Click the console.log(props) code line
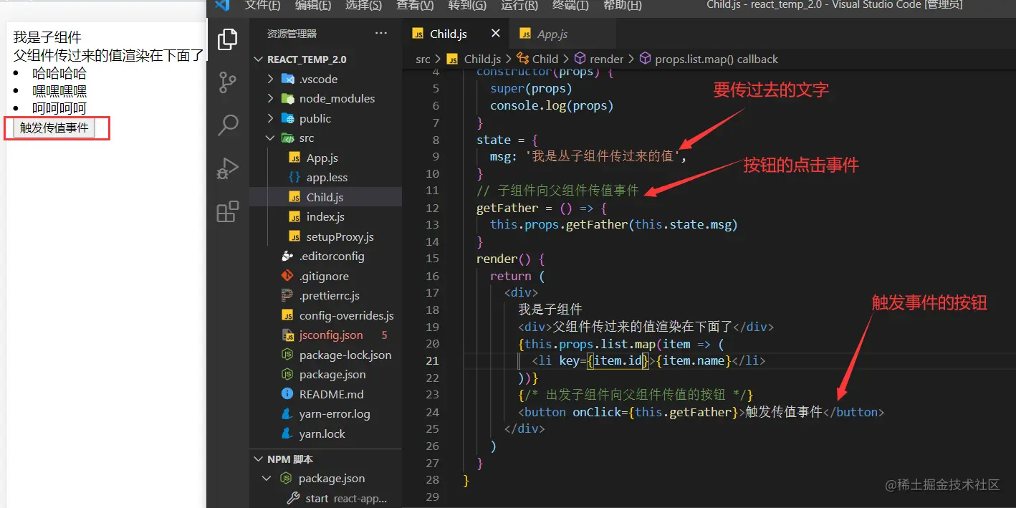The width and height of the screenshot is (1016, 508). 552,105
